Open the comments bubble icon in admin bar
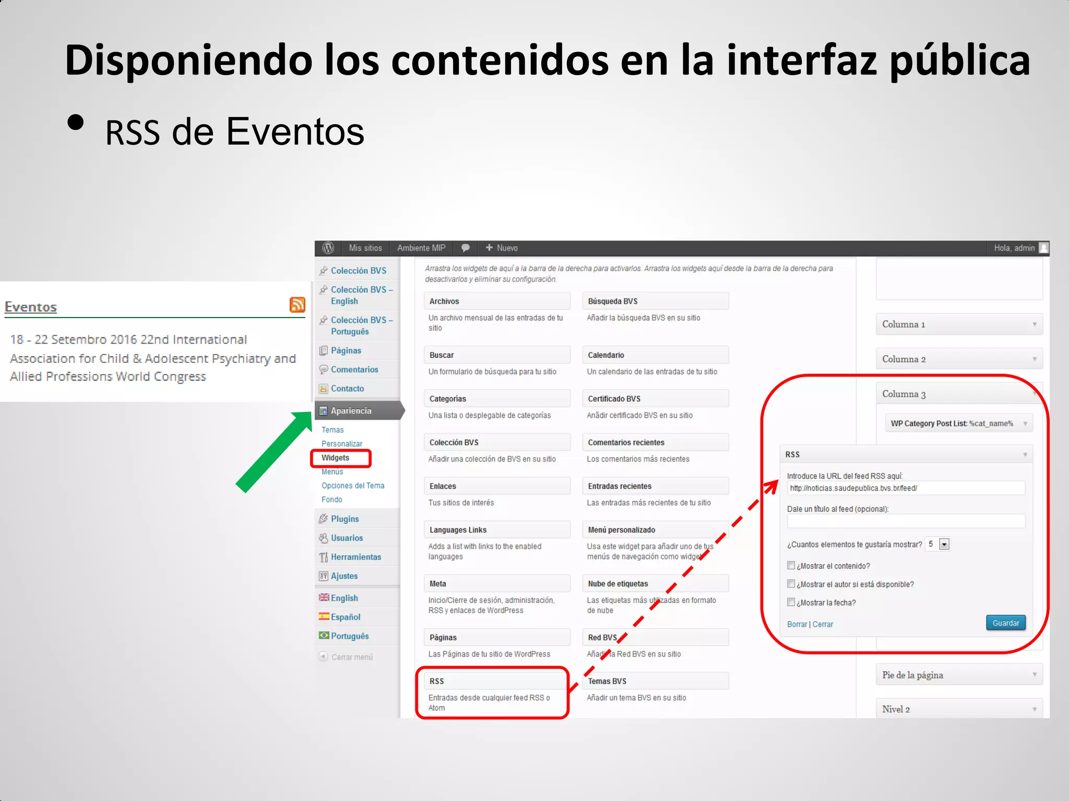Viewport: 1069px width, 801px height. [x=466, y=248]
